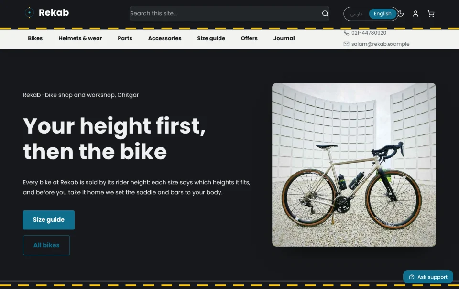Click the paragraph starting Every bike at Rekab

coord(137,187)
